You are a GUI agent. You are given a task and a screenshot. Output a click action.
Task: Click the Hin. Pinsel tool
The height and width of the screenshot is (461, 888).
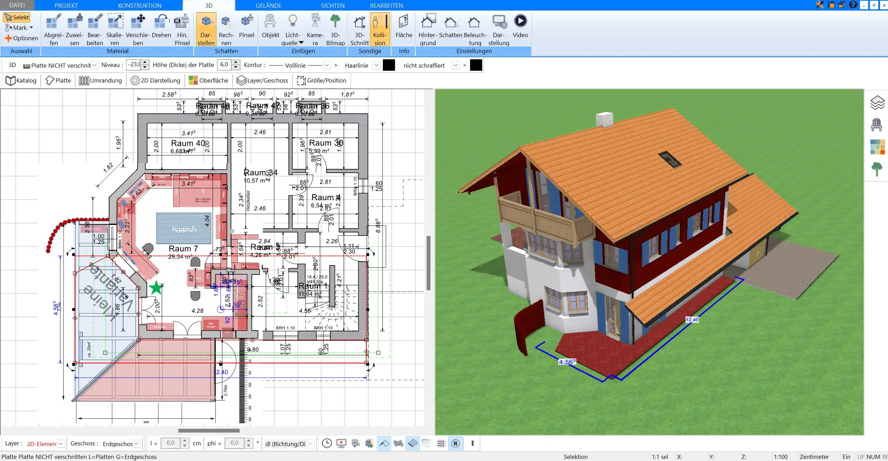(x=182, y=29)
